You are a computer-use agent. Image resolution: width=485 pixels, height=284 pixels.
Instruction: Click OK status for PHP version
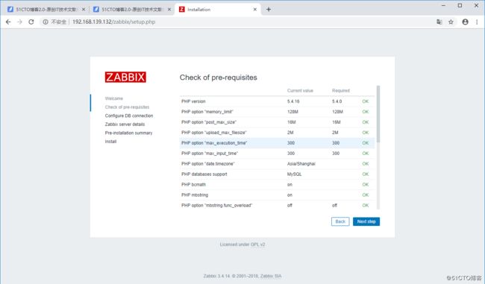(x=366, y=101)
